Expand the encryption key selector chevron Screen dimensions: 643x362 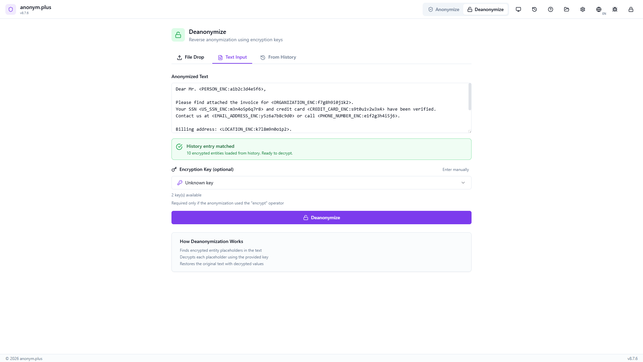coord(463,183)
